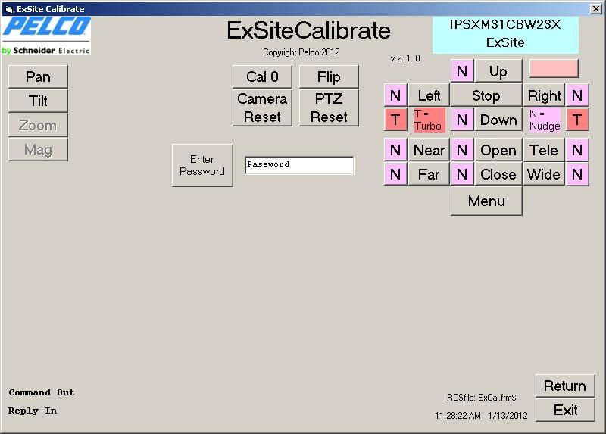
Task: Click the N = Nudge legend label
Action: [x=545, y=120]
